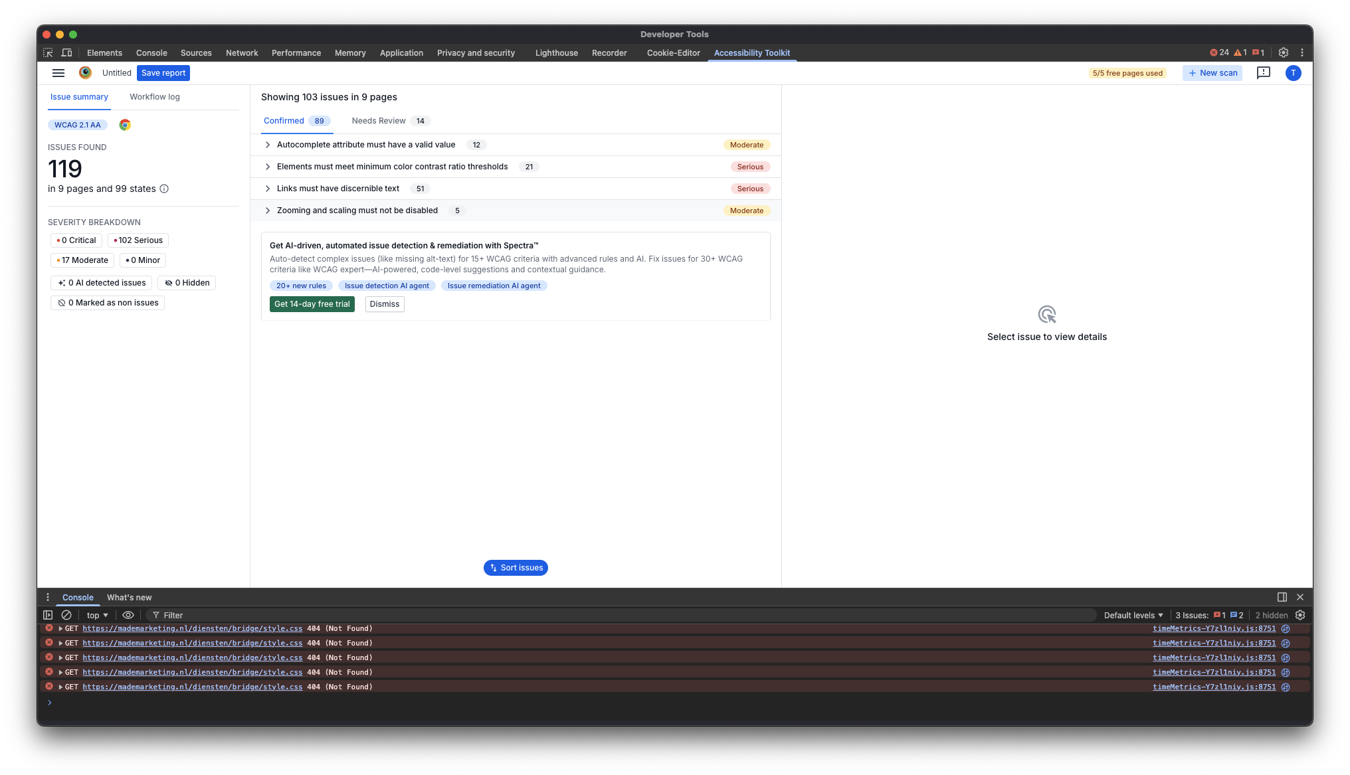Show the console sidebar panel icon

[x=48, y=615]
